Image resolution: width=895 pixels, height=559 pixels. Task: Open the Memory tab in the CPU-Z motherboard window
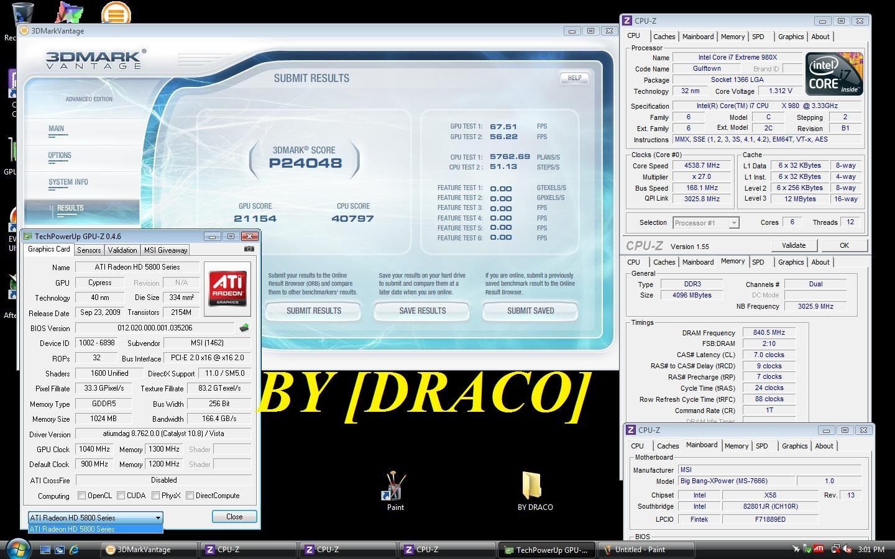pos(737,446)
